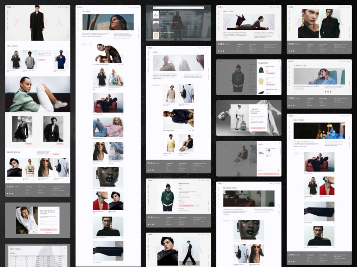This screenshot has width=357, height=267.
Task: Open Instagram icon in Men page footer
Action: 151,170
